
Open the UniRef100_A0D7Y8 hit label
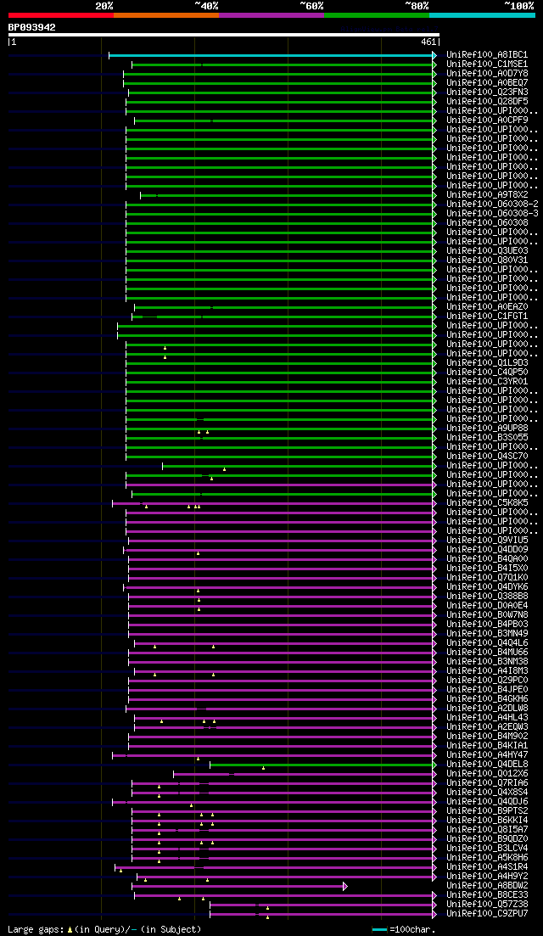click(x=487, y=74)
